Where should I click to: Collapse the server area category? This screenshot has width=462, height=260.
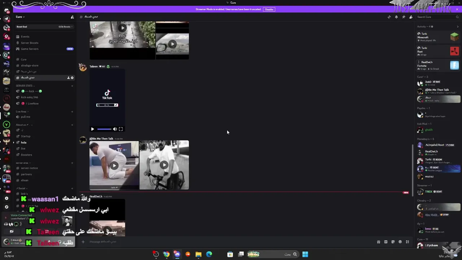23,163
